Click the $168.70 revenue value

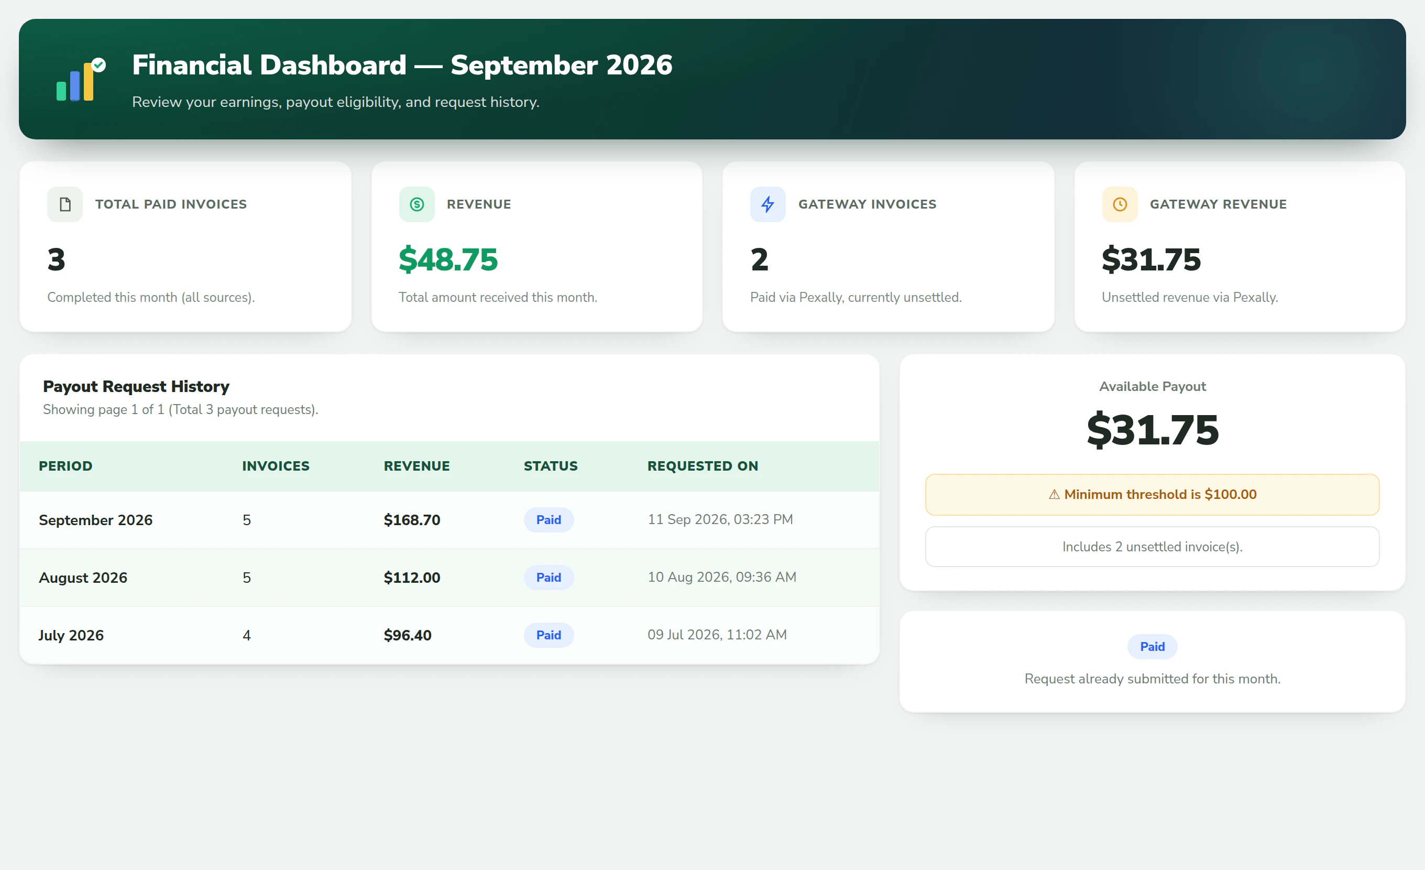click(x=412, y=520)
